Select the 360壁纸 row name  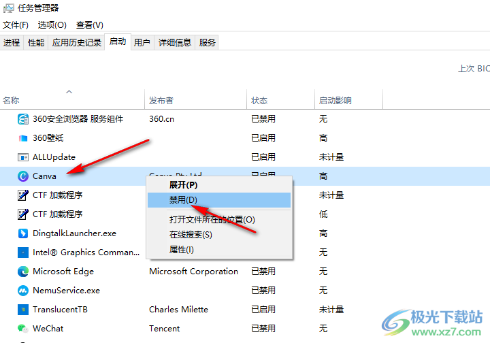click(x=48, y=138)
